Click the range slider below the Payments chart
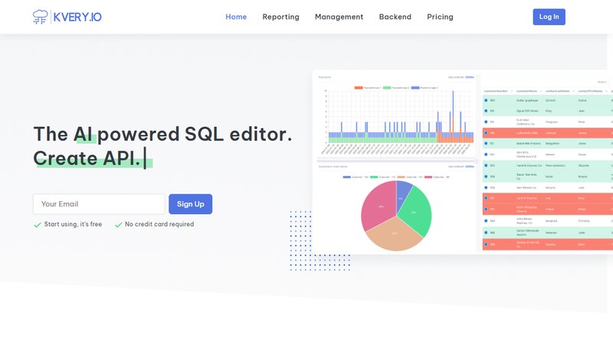The image size is (613, 341). (x=398, y=160)
